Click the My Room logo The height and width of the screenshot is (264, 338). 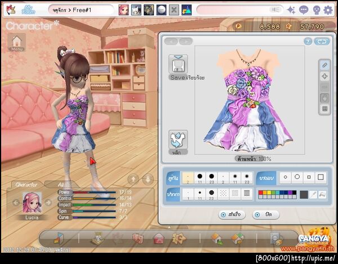(28, 10)
